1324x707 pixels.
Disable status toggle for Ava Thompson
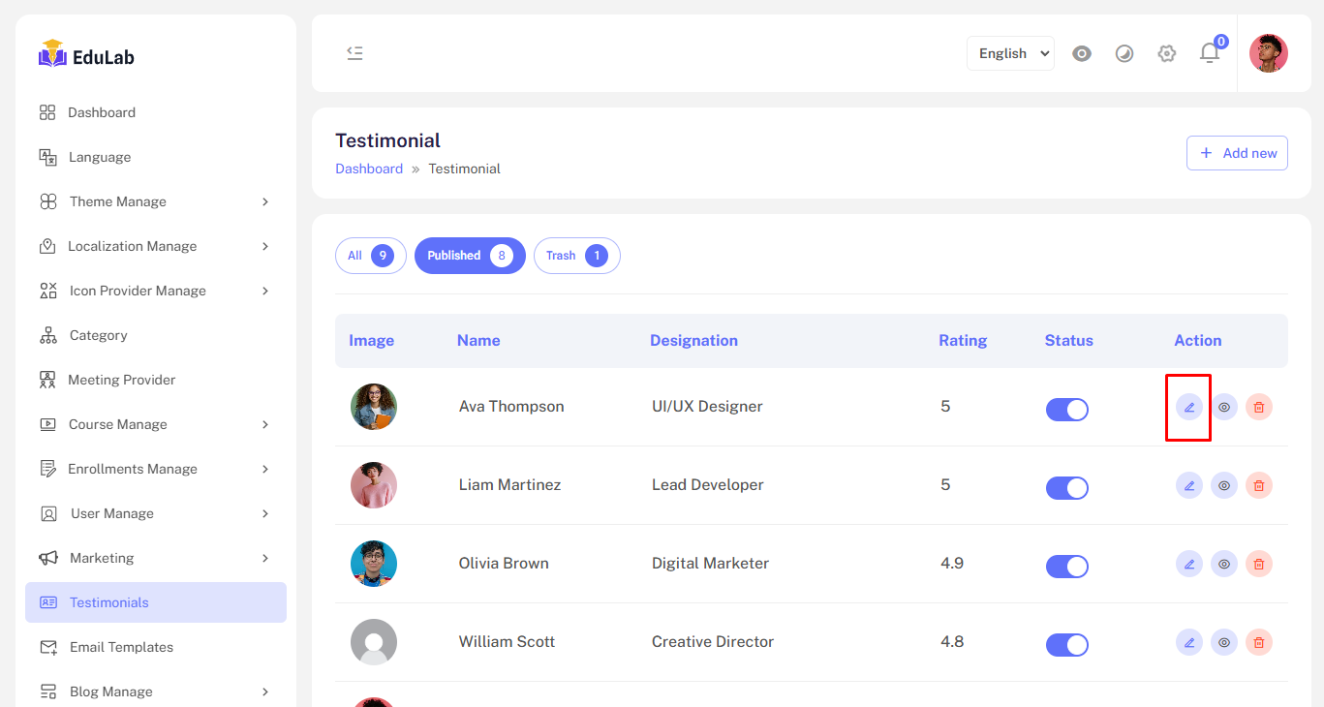click(1066, 409)
